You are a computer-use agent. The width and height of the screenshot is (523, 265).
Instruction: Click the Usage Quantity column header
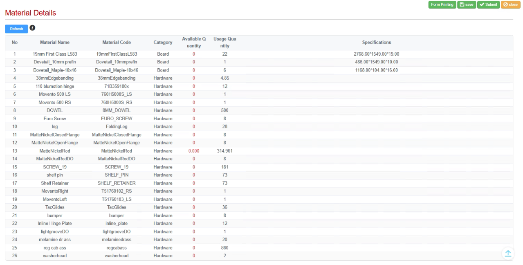click(225, 43)
